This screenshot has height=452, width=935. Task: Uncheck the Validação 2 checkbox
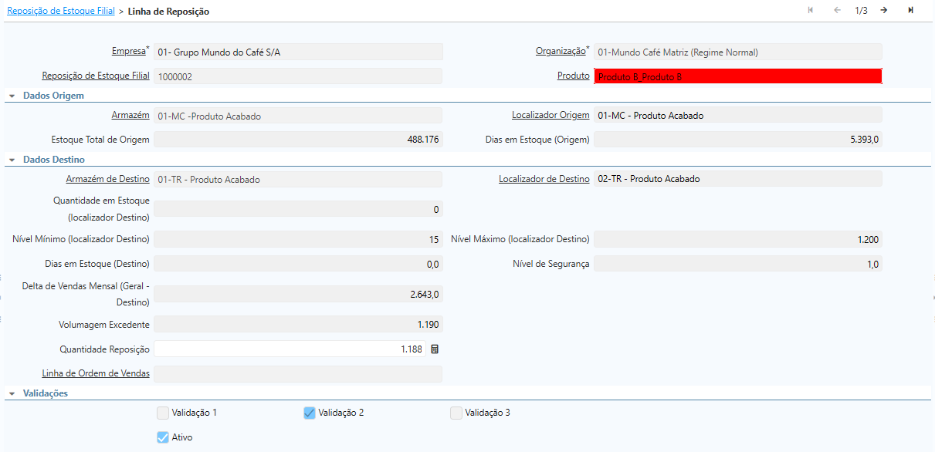click(x=310, y=413)
